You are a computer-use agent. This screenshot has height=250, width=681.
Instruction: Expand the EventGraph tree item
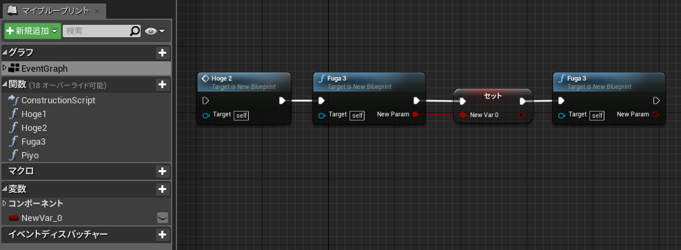[5, 68]
